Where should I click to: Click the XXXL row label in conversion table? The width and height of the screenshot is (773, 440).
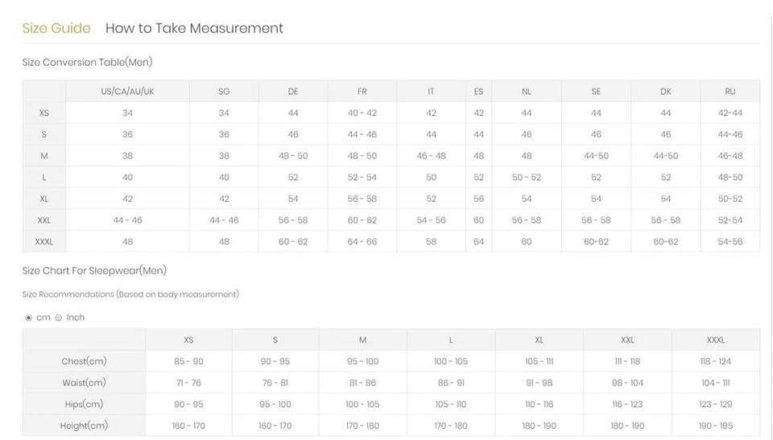pos(44,241)
